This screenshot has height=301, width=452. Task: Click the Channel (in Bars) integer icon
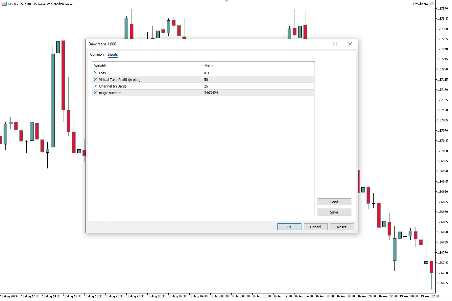(x=95, y=86)
